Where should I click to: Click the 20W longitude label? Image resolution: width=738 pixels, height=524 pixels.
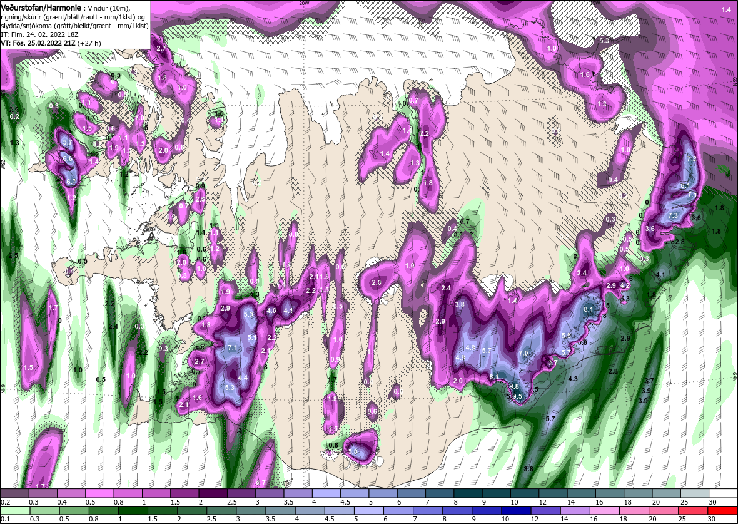click(x=304, y=3)
